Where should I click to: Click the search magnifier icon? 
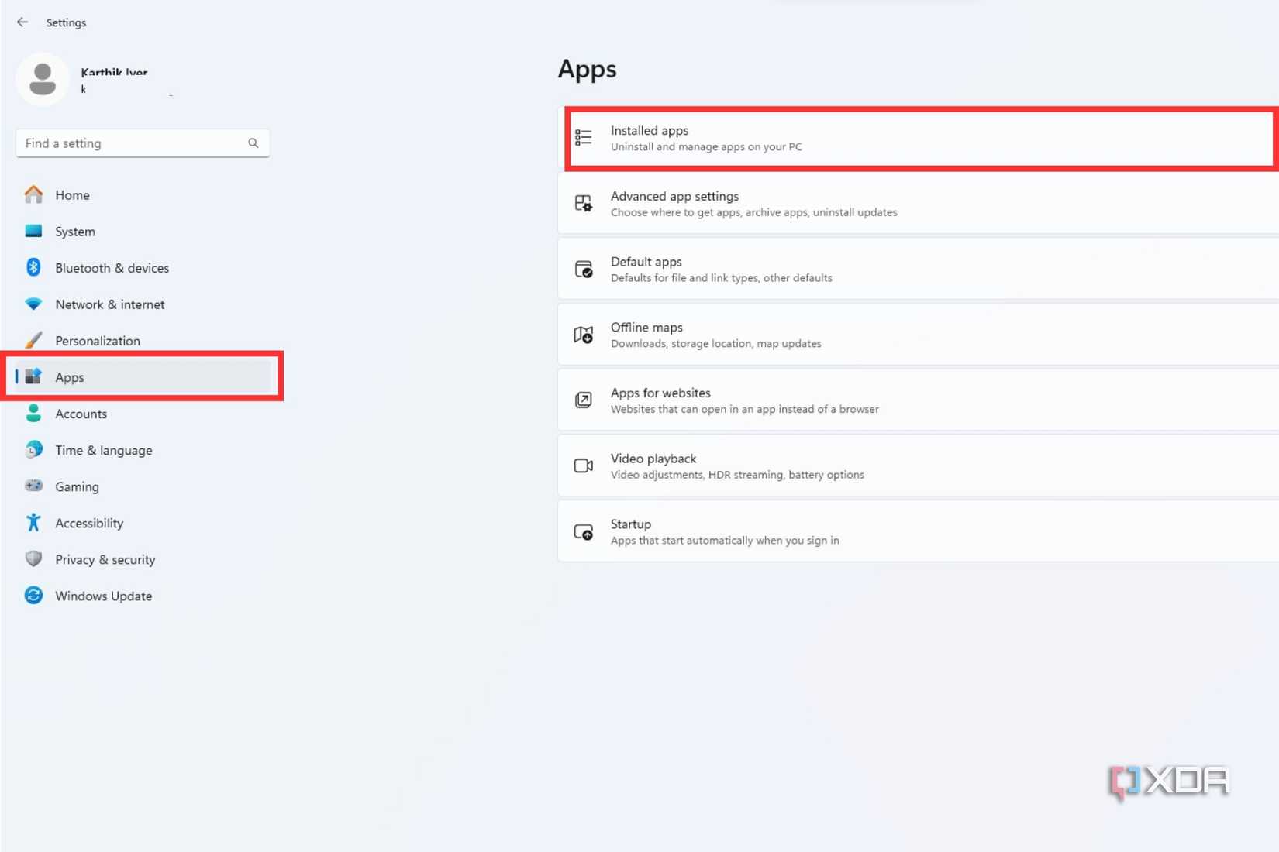click(253, 143)
